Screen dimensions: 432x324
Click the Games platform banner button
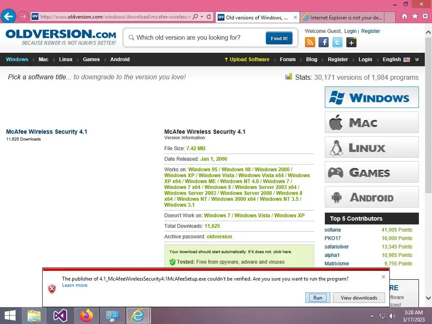372,172
